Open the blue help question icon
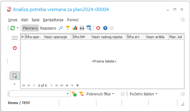This screenshot has width=190, height=112. pyautogui.click(x=105, y=28)
